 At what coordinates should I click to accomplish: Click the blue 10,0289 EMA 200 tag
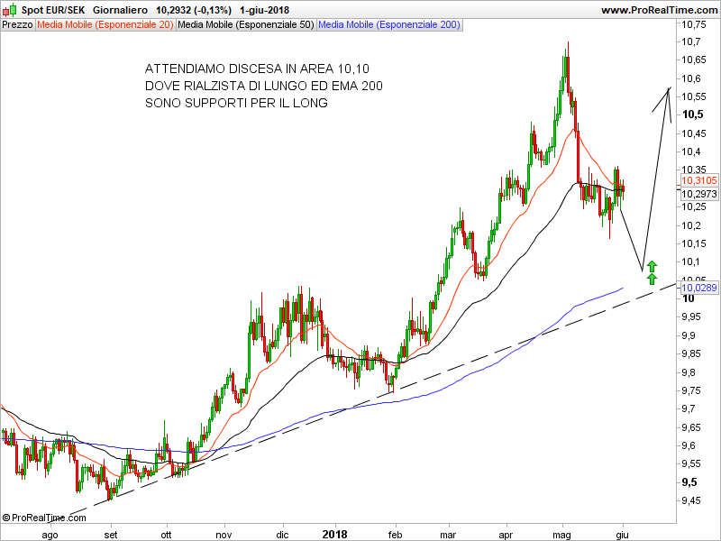[699, 288]
